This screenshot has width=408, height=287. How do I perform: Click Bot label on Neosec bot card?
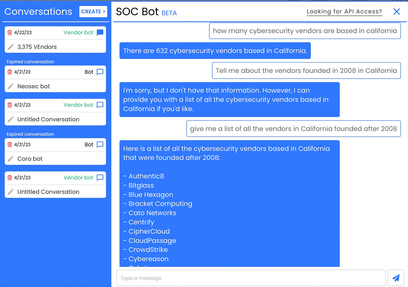tap(89, 72)
